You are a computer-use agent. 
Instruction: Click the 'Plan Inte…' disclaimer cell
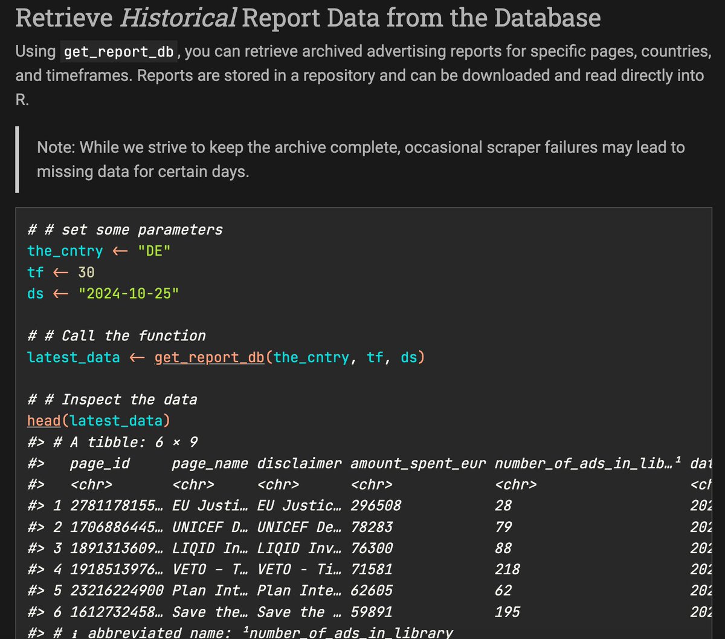point(299,590)
